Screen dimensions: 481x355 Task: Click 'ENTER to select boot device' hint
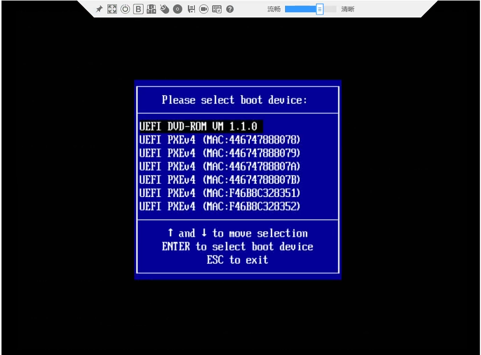point(237,246)
